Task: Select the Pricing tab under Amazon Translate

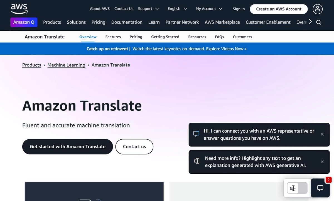Action: [136, 37]
